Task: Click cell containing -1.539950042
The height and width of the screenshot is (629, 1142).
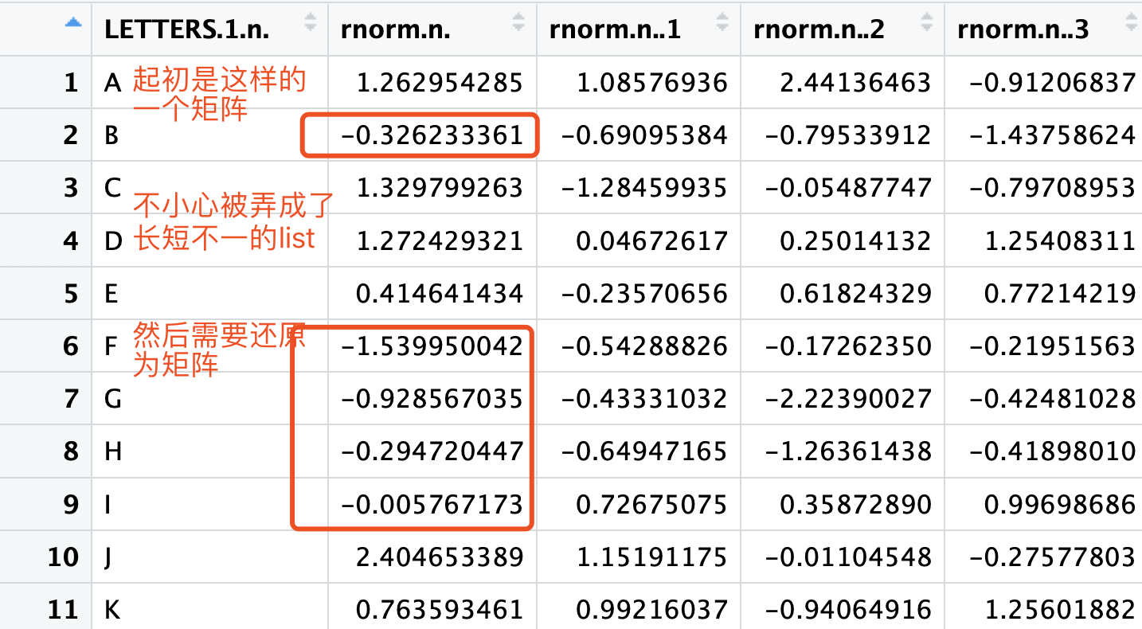Action: click(432, 346)
